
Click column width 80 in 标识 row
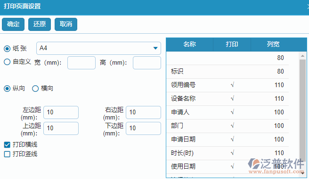pos(280,71)
